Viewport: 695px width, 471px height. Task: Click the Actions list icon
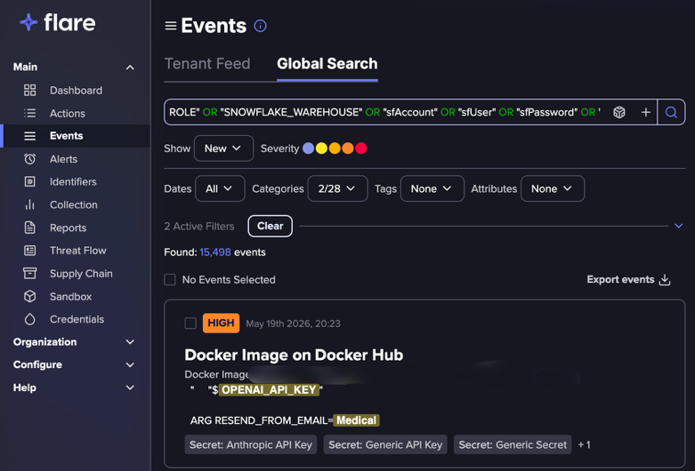(29, 114)
